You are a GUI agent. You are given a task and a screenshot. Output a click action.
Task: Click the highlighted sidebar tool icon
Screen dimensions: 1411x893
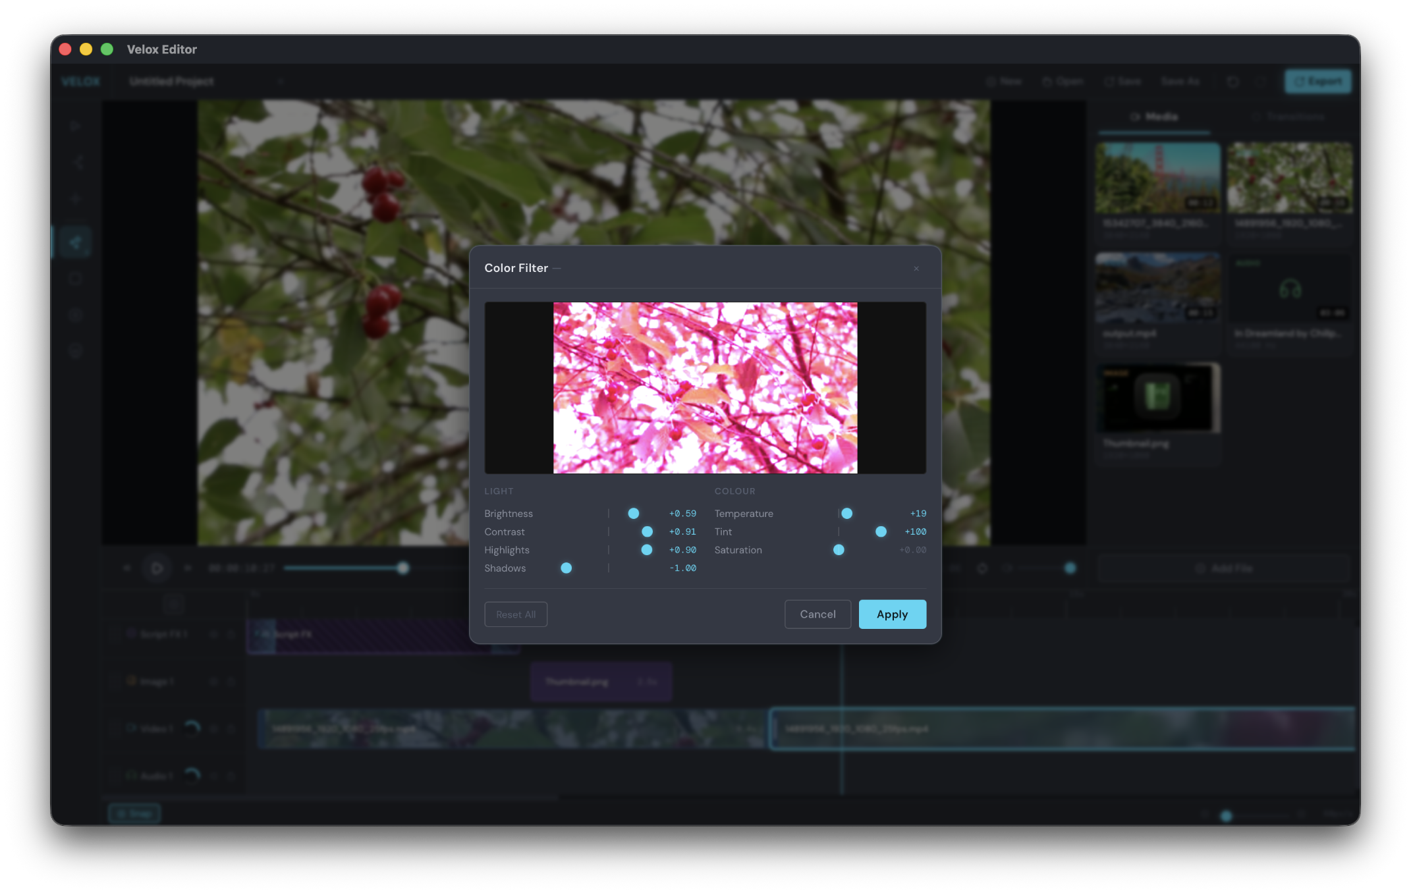(75, 242)
